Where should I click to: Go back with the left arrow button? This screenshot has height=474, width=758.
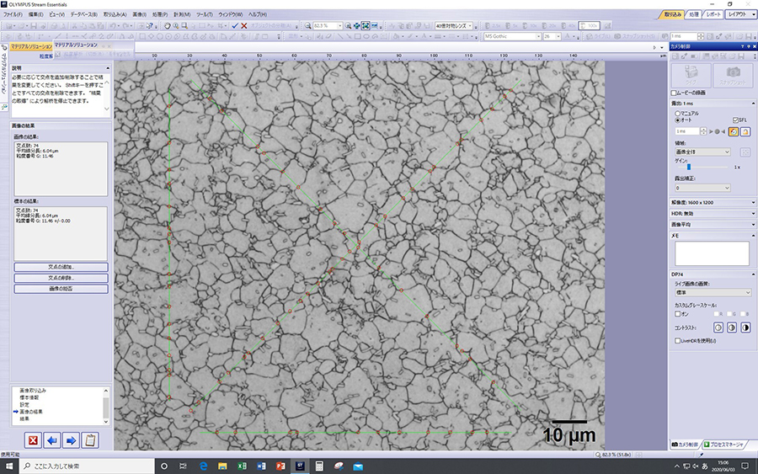tap(52, 440)
